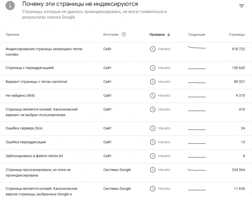
Task: Click the clock icon in the Ошибка переадресации row
Action: tap(153, 142)
